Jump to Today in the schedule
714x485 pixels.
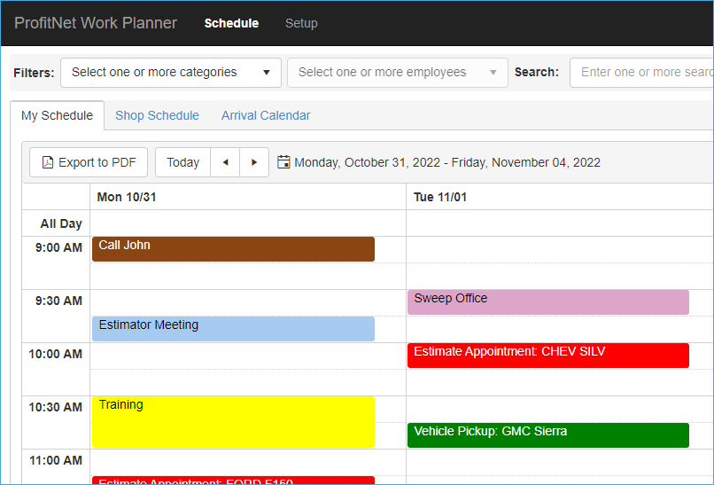pyautogui.click(x=182, y=162)
